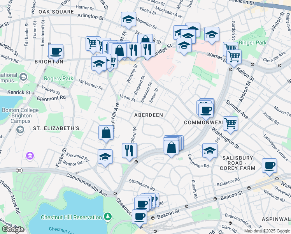Click the shopping cart marker near Summit Ave

coord(231,124)
